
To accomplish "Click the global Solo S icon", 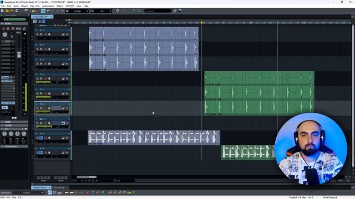I will tap(39, 21).
